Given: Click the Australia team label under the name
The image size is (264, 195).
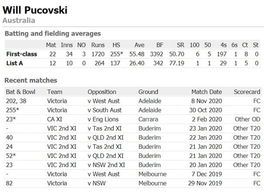Looking at the screenshot, I should (x=19, y=20).
